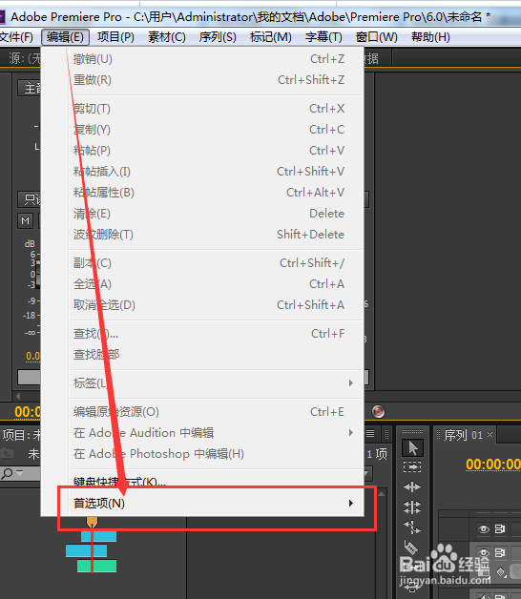This screenshot has height=599, width=521.
Task: Open the 帮助(H) menu
Action: (430, 37)
